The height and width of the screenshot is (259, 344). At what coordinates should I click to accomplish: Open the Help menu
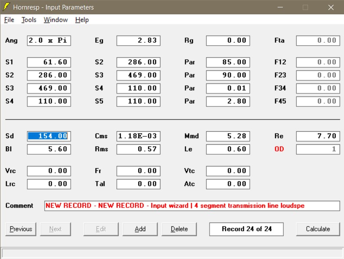tap(82, 20)
